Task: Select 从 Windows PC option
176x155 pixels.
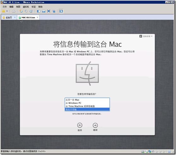Action: [87, 103]
